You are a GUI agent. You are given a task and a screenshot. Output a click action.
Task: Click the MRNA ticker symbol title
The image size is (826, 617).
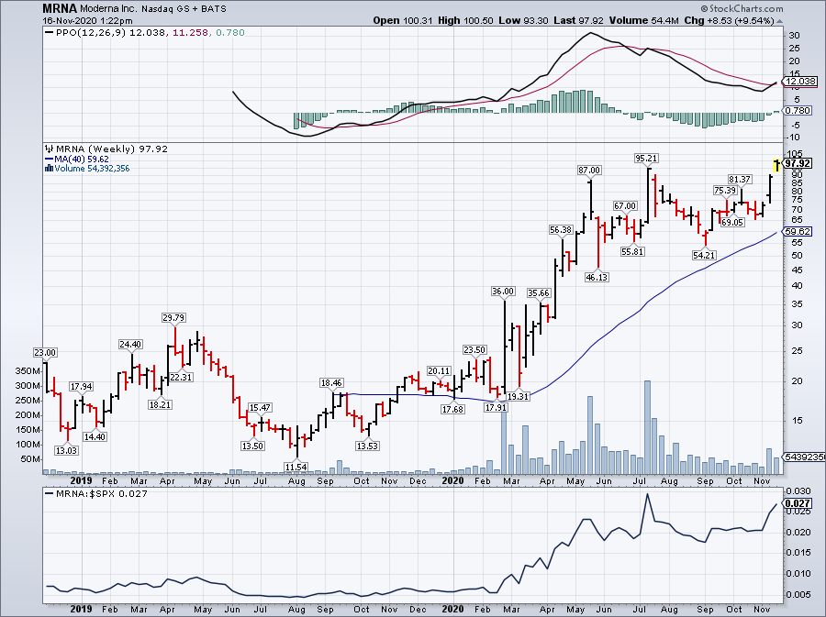pos(61,8)
